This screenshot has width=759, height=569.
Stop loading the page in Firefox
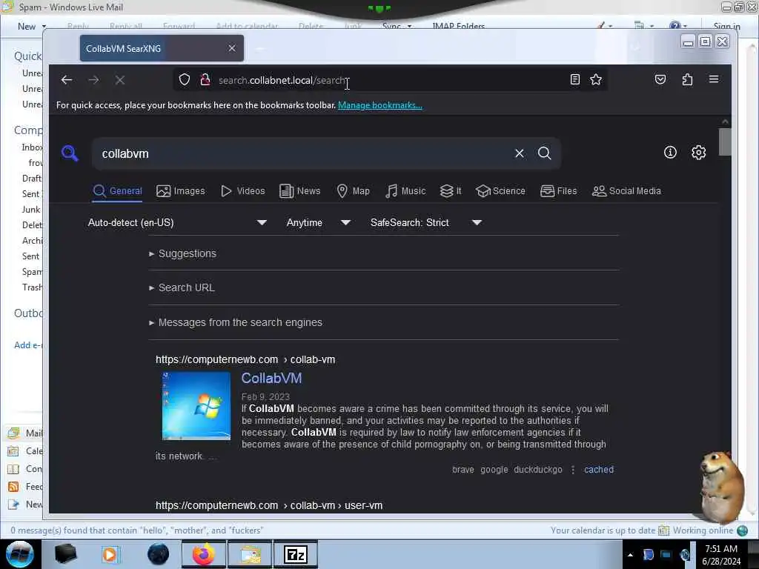pos(120,80)
